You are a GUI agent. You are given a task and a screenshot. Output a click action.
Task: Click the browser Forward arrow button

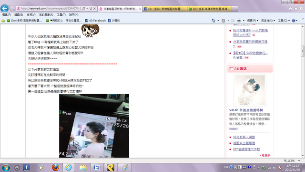[x=12, y=9]
